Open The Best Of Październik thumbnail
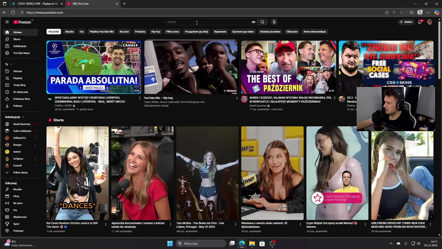This screenshot has height=249, width=442. (288, 67)
